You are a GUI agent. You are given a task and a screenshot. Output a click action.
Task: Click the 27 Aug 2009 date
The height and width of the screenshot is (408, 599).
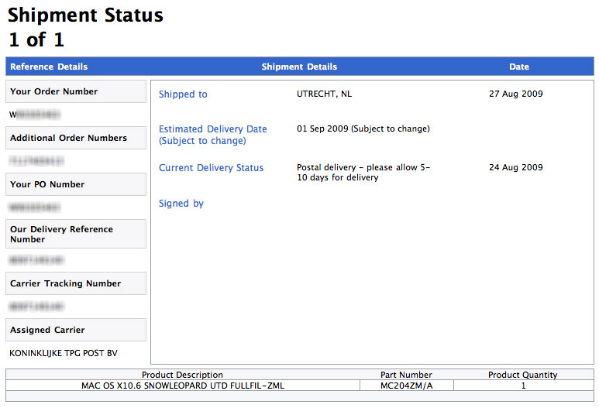pos(516,94)
